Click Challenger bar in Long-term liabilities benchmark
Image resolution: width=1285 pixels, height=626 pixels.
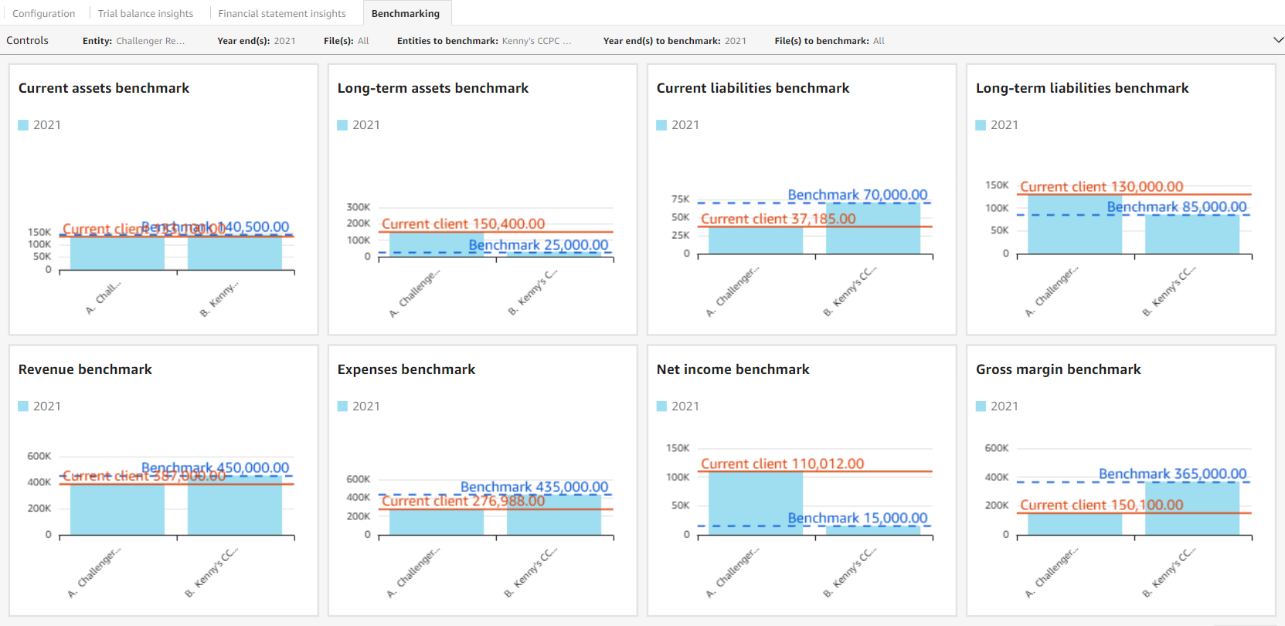coord(1074,224)
